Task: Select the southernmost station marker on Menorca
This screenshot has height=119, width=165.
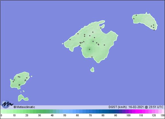Action: (154, 30)
